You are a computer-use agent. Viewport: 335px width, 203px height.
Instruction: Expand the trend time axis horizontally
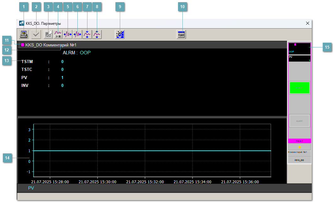coord(77,35)
